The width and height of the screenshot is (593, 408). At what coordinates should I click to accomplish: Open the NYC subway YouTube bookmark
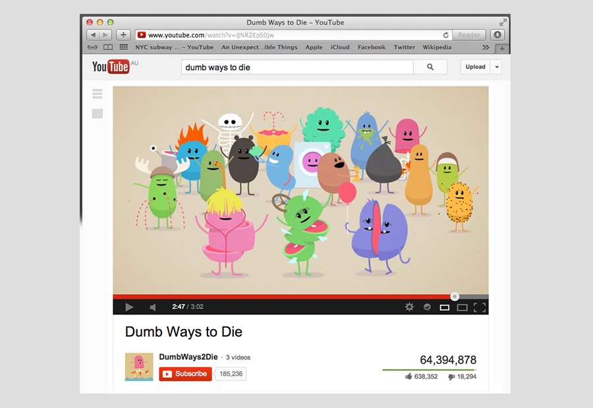click(x=175, y=47)
